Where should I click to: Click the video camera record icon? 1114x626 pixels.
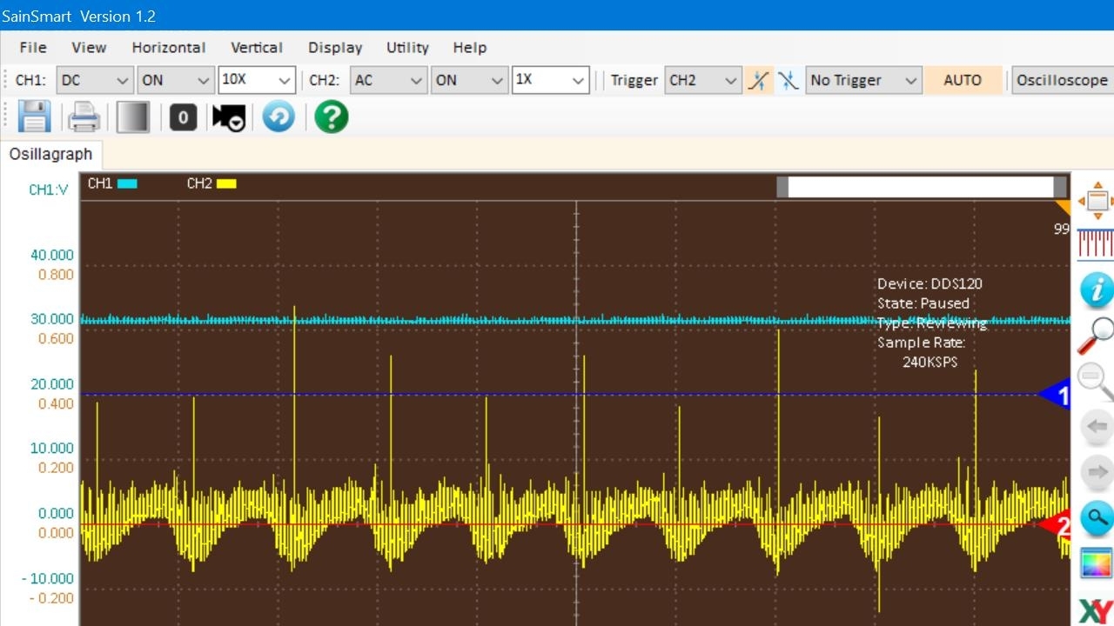229,117
